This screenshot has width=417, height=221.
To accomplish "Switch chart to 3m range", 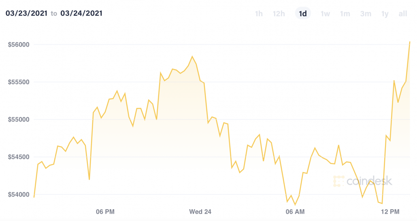I will pyautogui.click(x=366, y=14).
